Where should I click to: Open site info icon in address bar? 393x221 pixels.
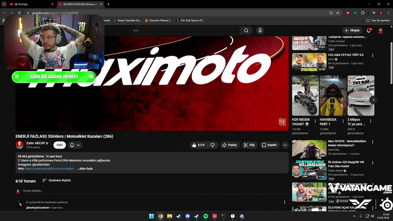pos(28,13)
